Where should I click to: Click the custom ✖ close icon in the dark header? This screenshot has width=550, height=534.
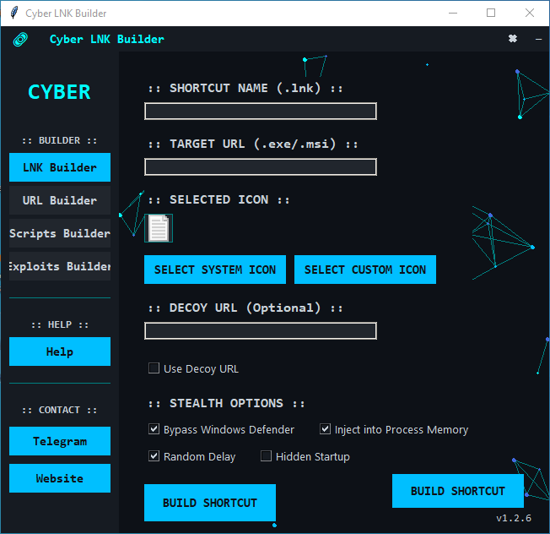tap(513, 38)
